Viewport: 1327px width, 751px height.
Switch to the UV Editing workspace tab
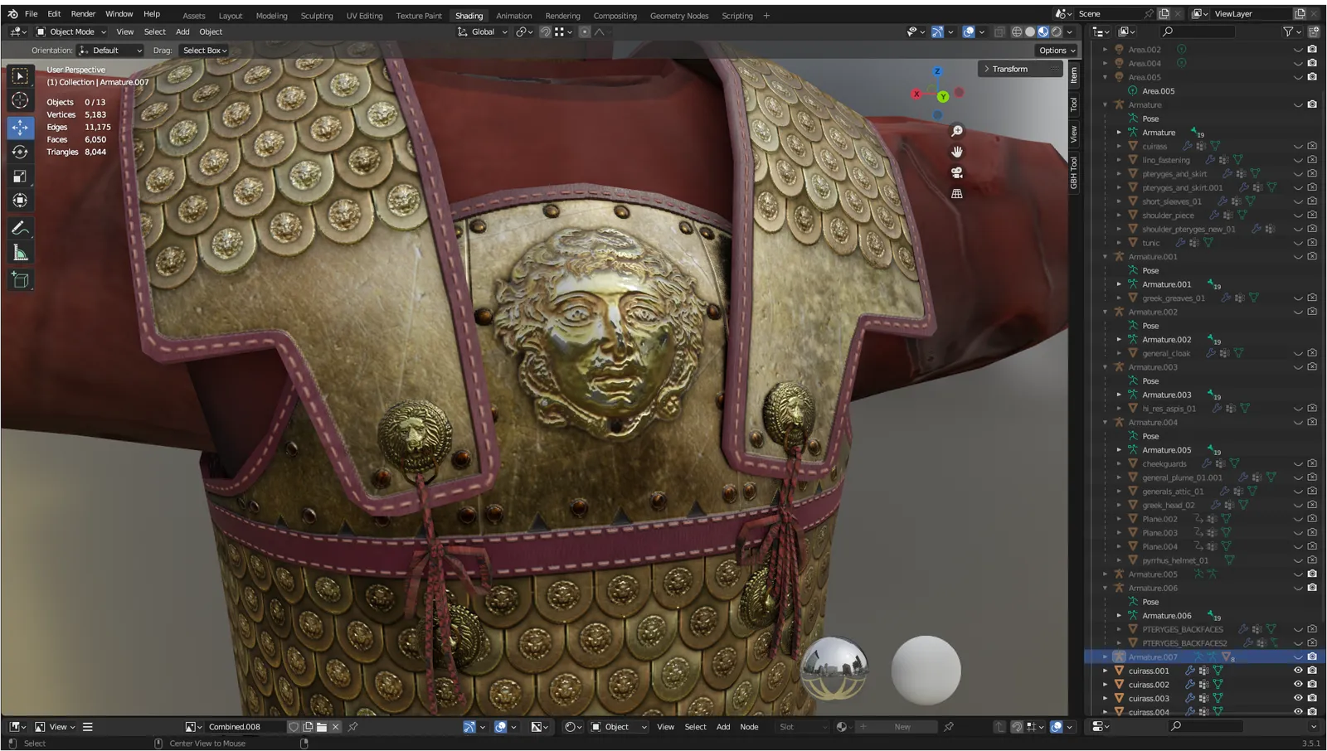click(364, 16)
